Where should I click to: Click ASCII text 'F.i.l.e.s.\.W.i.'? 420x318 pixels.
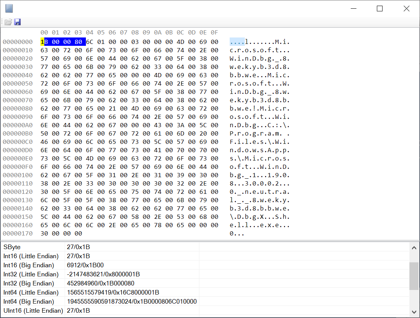260,142
